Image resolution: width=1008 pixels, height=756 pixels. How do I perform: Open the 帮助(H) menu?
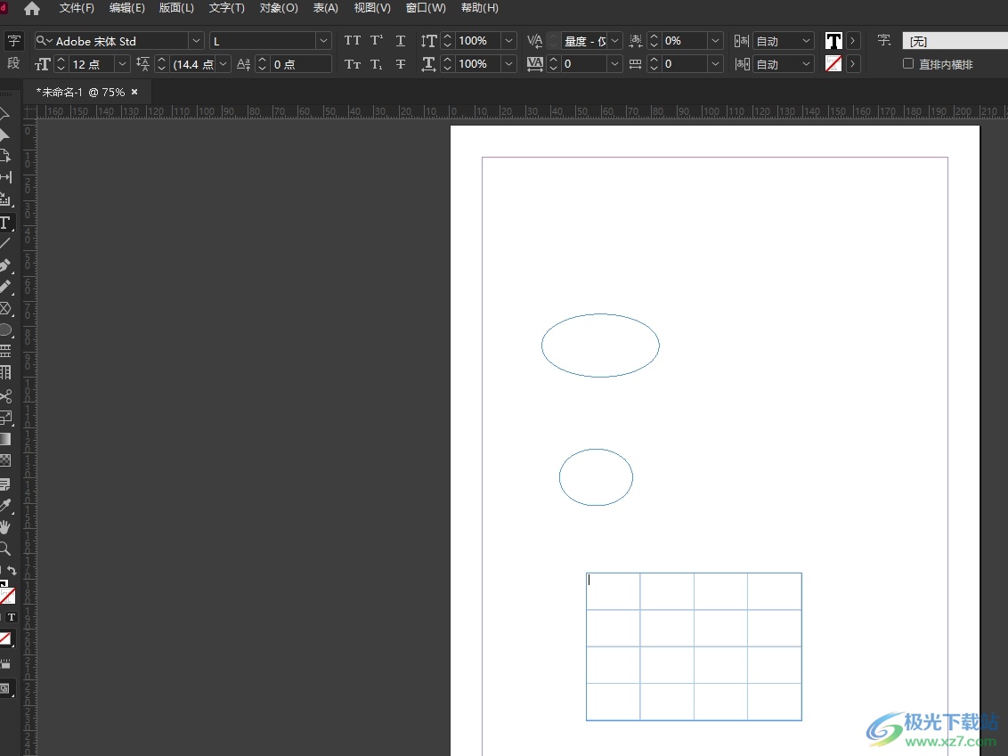480,8
